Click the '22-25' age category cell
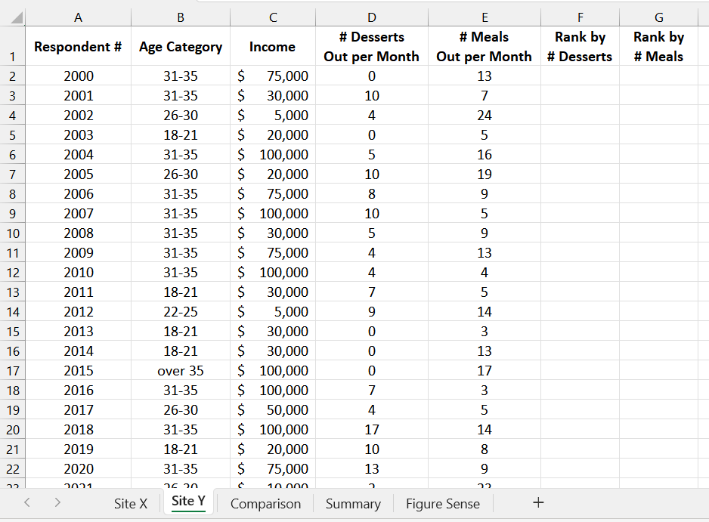Image resolution: width=709 pixels, height=522 pixels. point(181,312)
